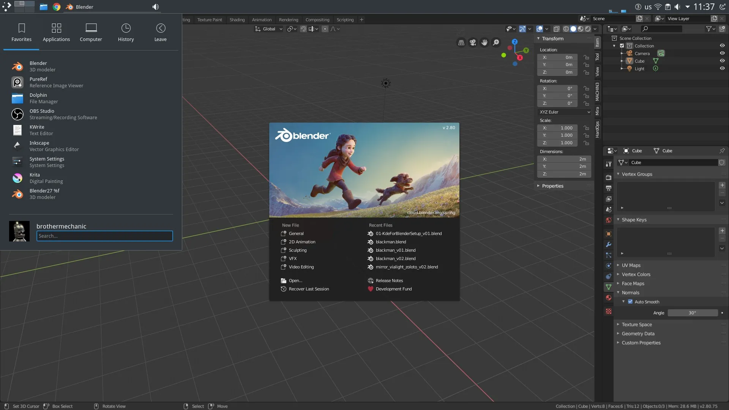Hide the Collection in the outliner

pos(722,46)
